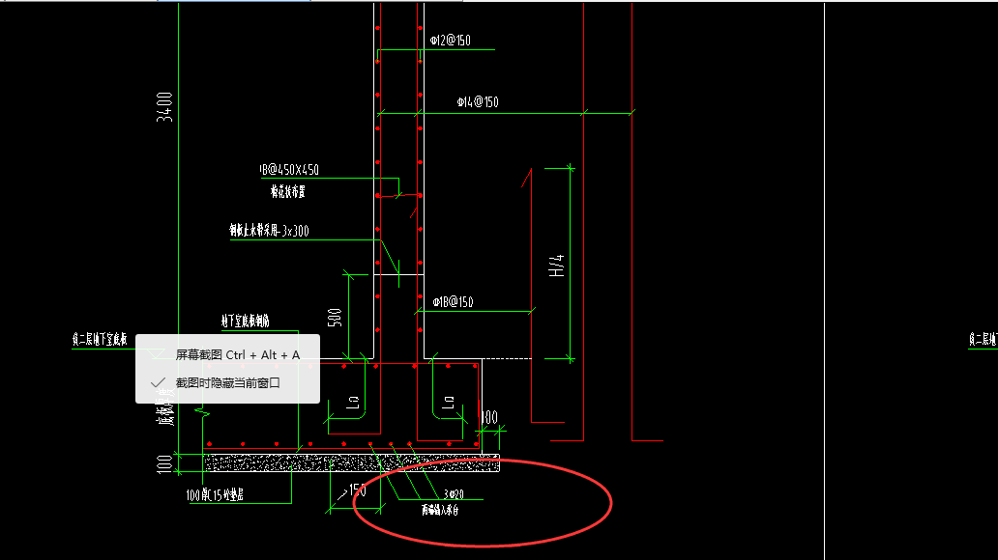Pick the 3400 vertical dimension text
The height and width of the screenshot is (560, 998).
[x=164, y=107]
